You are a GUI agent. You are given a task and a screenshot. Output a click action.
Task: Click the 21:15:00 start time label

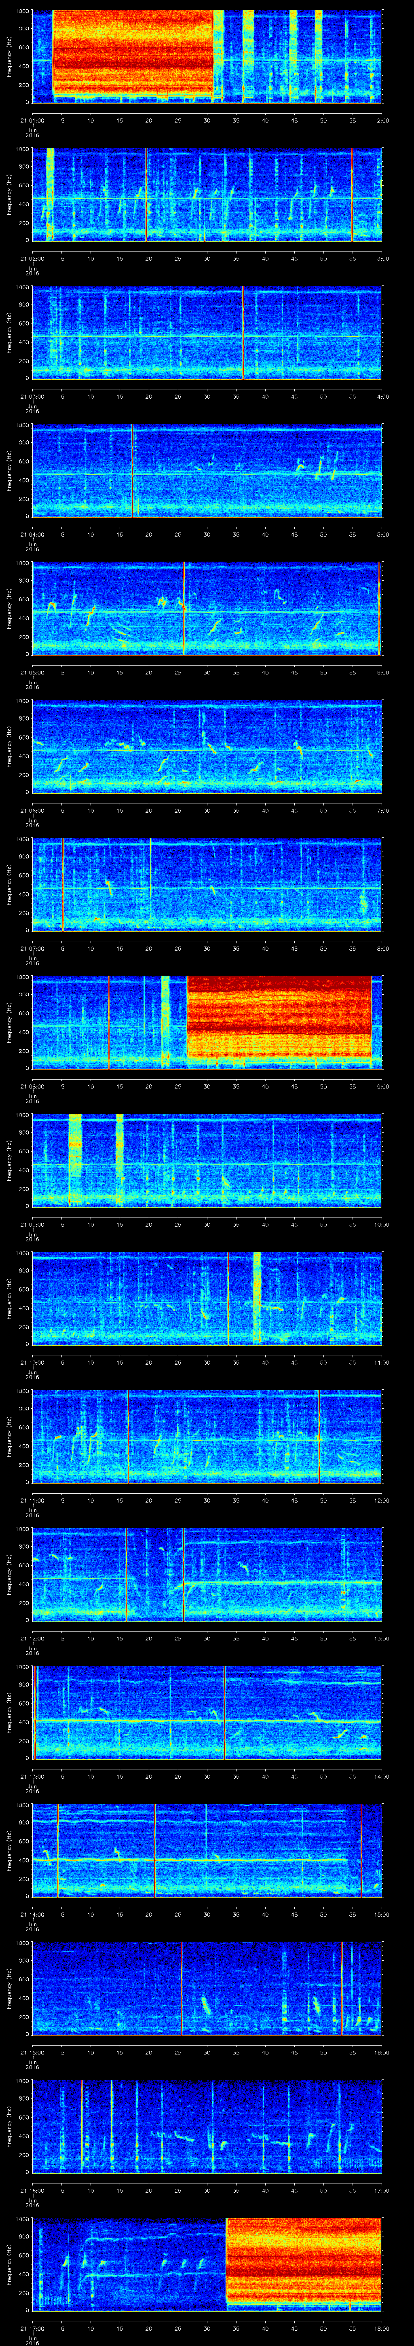(x=32, y=2053)
